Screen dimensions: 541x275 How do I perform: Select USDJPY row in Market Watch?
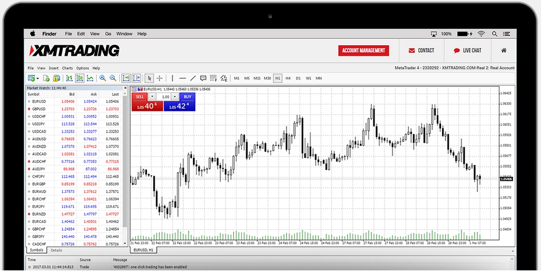click(74, 124)
